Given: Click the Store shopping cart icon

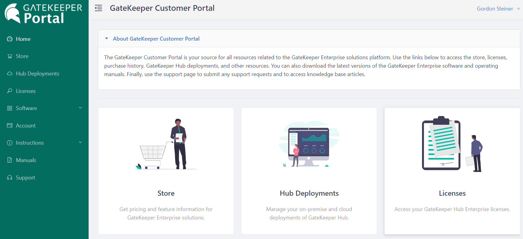Looking at the screenshot, I should tap(10, 56).
